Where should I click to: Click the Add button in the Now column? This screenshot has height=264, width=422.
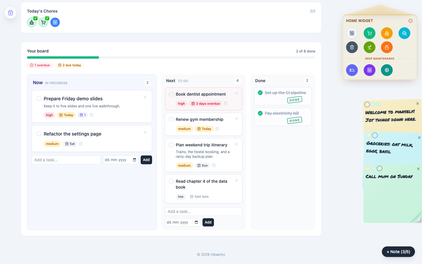coord(146,160)
